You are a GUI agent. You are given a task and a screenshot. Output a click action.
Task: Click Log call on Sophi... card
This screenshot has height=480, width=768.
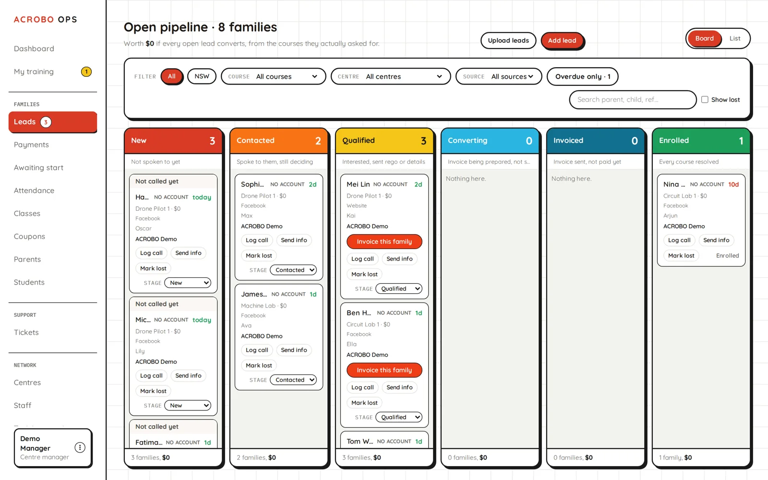257,240
